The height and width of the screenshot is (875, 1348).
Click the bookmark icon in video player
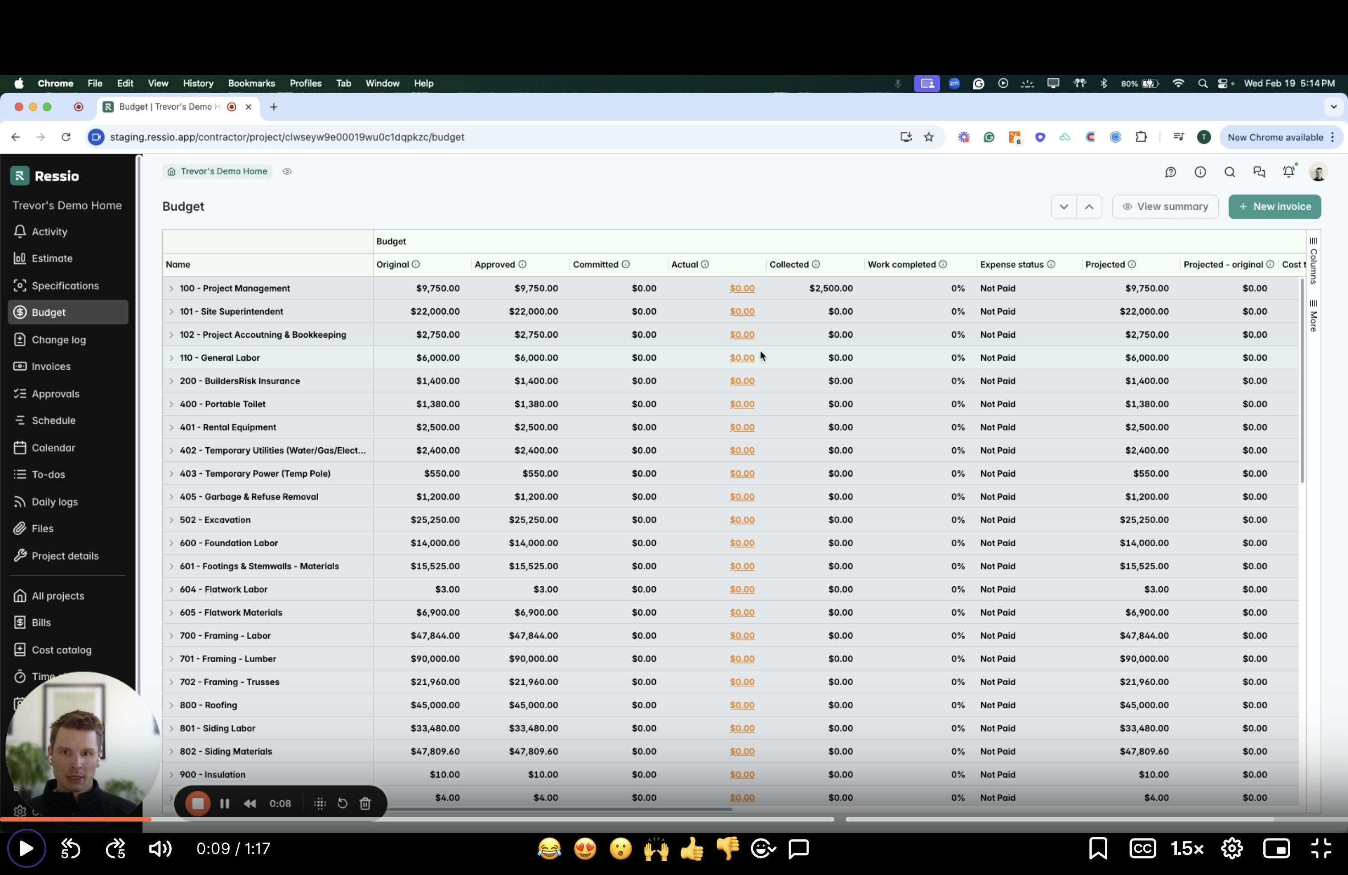(1097, 848)
